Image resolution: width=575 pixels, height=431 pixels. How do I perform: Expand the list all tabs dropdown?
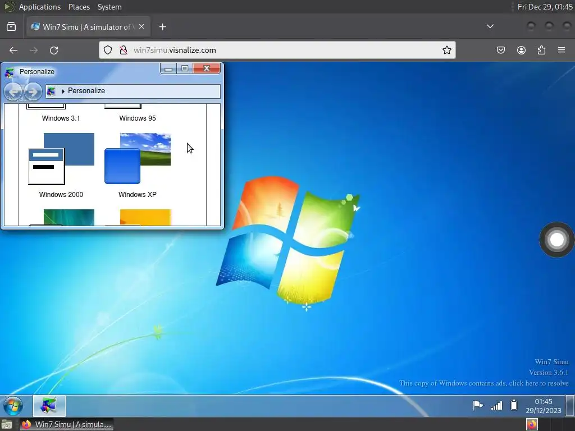(490, 26)
